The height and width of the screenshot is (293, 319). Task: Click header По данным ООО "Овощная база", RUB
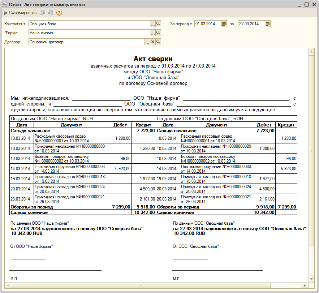[227, 119]
